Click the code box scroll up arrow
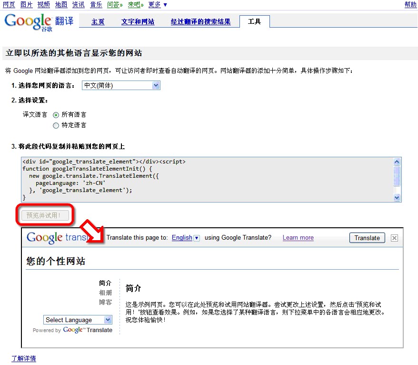Viewport: 418px width, 365px height. click(397, 162)
